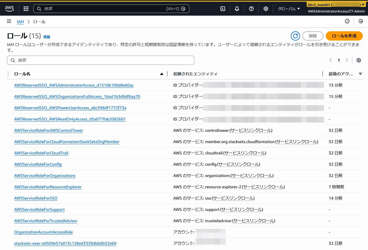Image resolution: width=368 pixels, height=250 pixels.
Task: Expand the itkr2_mem01 account menu
Action: pyautogui.click(x=336, y=5)
